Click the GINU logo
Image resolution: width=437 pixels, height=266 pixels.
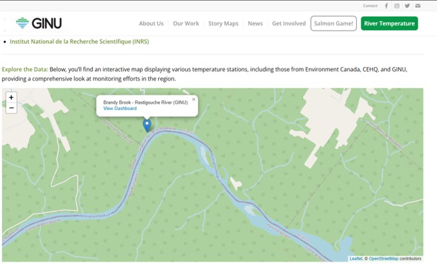[x=39, y=23]
